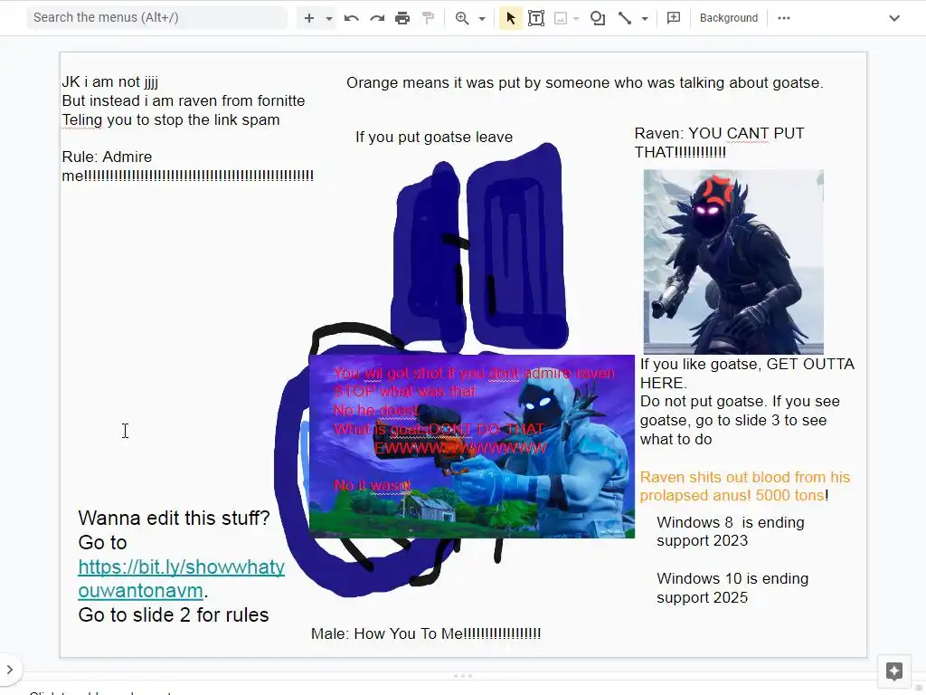Click the 'Orange means it was put' text

(x=585, y=82)
